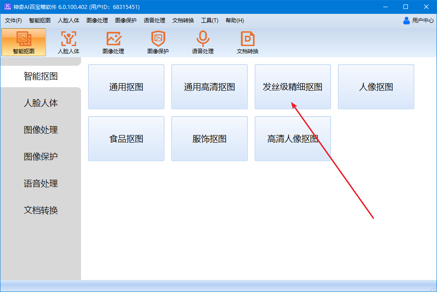Click the 通用抠图 button
Viewport: 437px width, 292px height.
pyautogui.click(x=126, y=87)
